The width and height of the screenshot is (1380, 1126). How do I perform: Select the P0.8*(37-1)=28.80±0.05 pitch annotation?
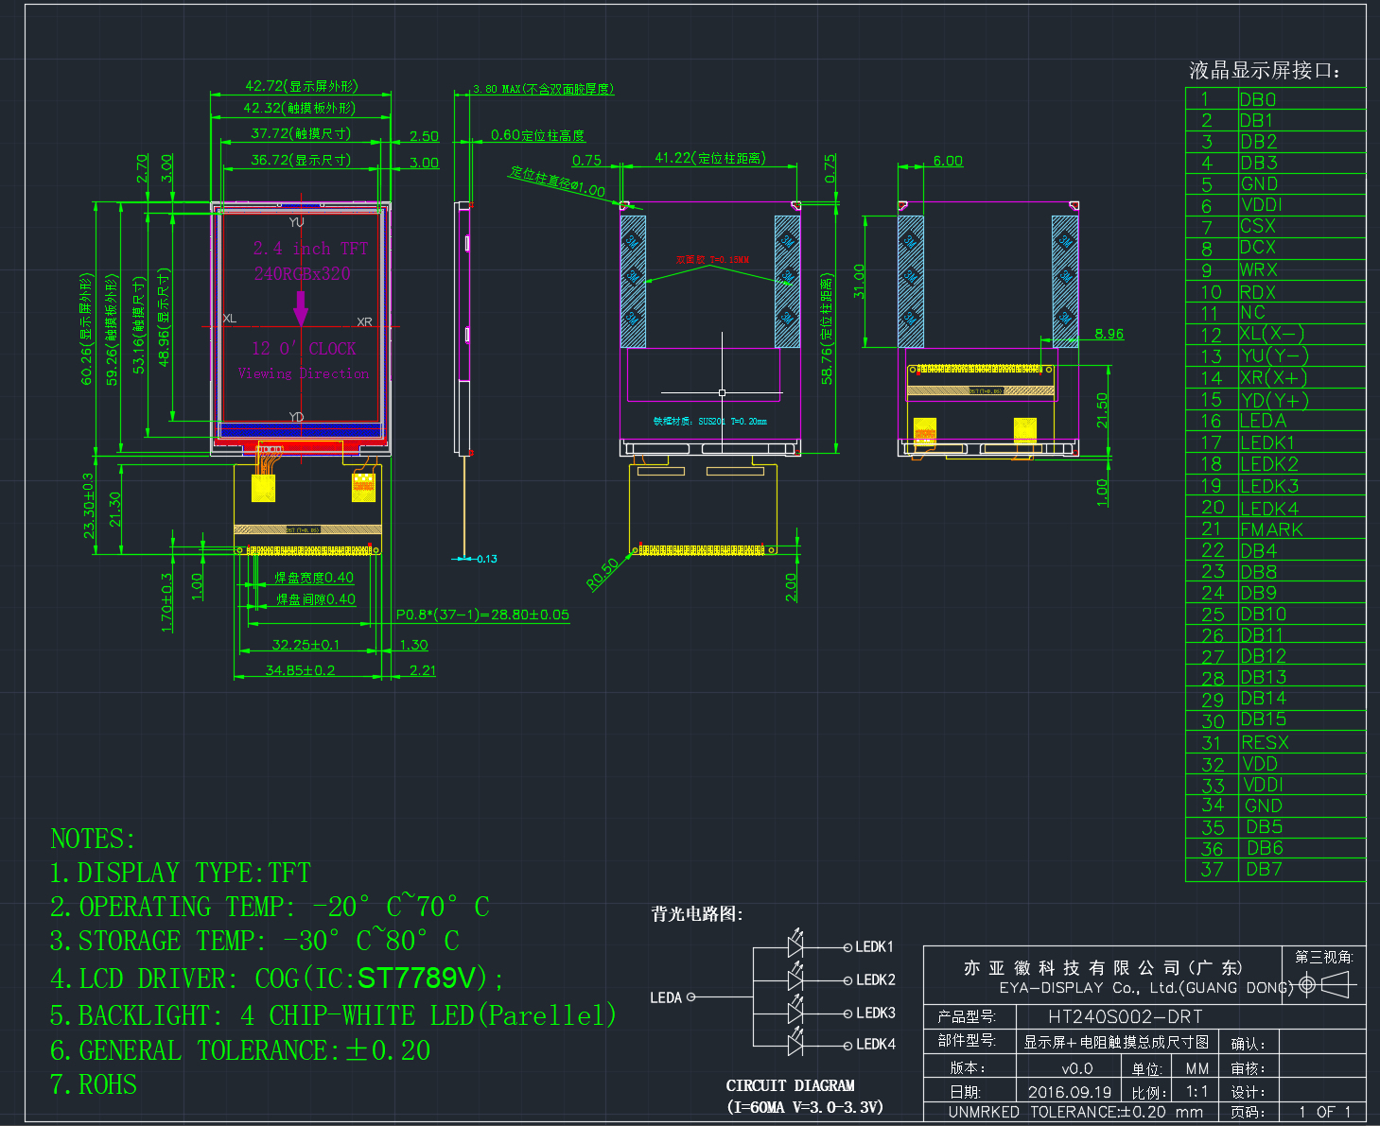(482, 615)
